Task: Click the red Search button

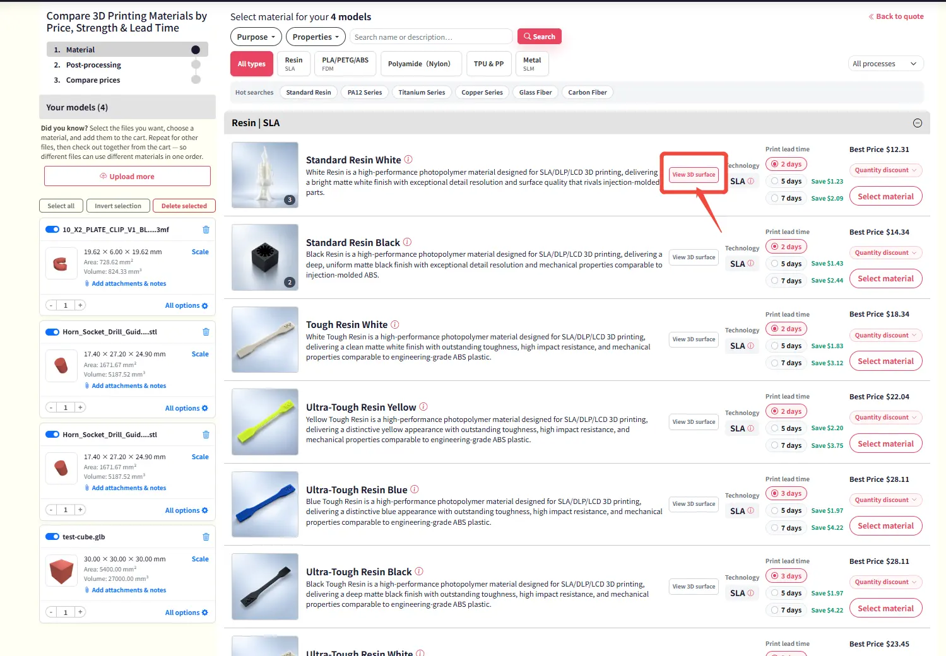Action: coord(540,37)
